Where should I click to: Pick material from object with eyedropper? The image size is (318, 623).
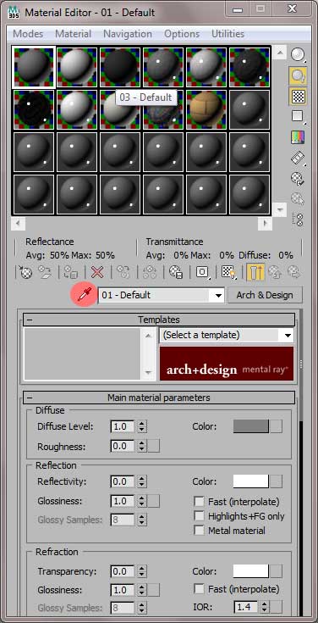point(84,295)
